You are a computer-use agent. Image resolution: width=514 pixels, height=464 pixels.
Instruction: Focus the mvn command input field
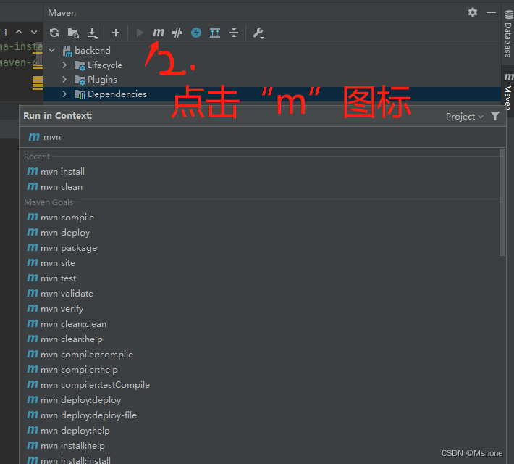tap(263, 137)
